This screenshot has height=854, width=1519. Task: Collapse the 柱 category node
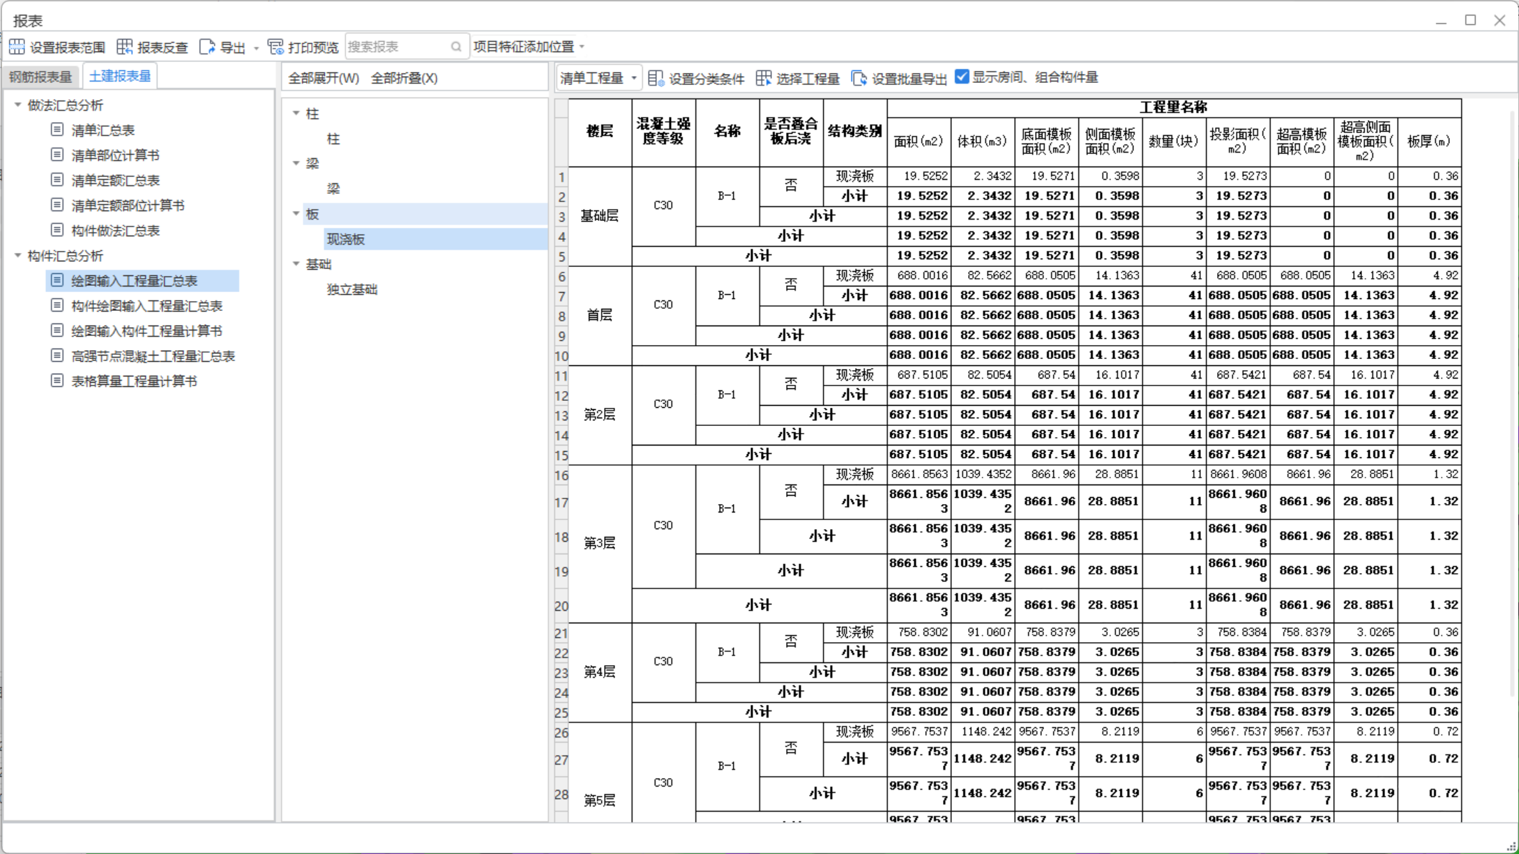point(296,113)
